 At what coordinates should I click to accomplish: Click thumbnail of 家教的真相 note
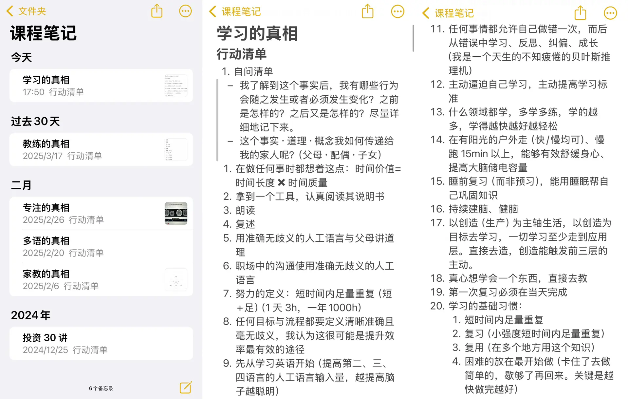coord(176,280)
